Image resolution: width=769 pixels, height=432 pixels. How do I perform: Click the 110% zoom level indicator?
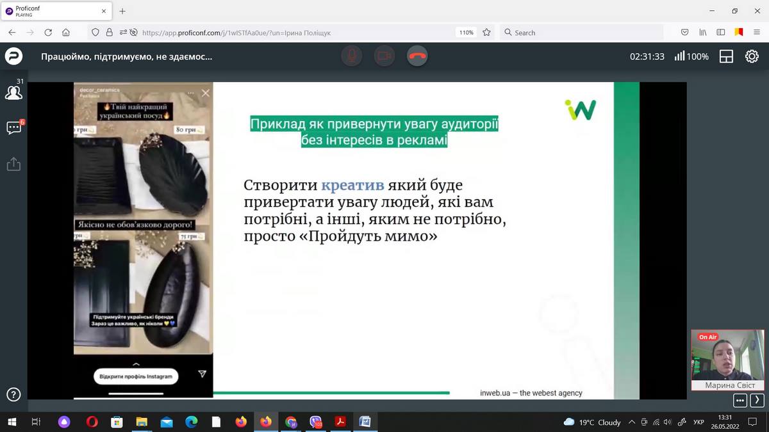(466, 32)
